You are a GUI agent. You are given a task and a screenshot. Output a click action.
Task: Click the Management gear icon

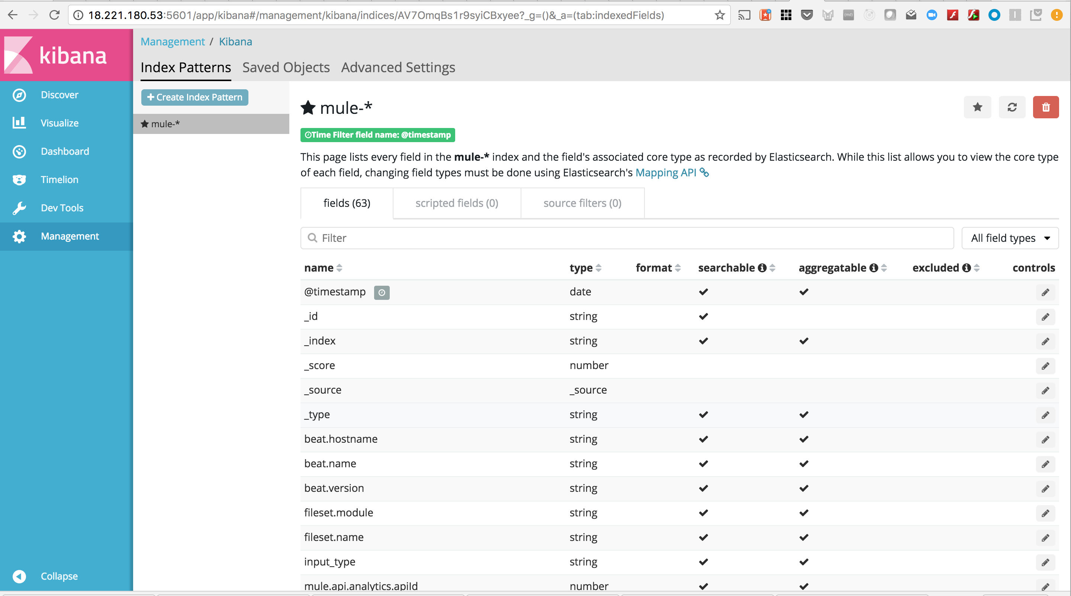tap(19, 236)
